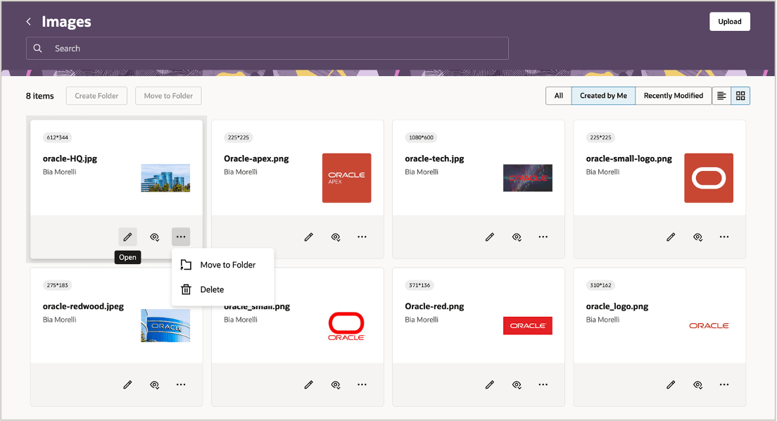Click the 612*344 dimension badge
Image resolution: width=777 pixels, height=421 pixels.
point(58,137)
